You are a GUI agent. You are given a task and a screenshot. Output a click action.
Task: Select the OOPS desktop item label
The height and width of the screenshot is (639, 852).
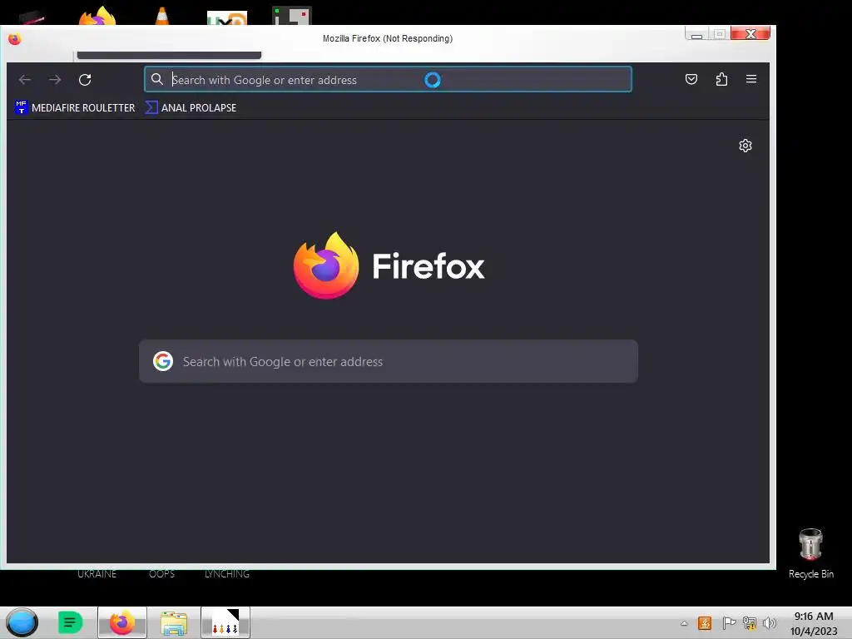click(x=162, y=574)
